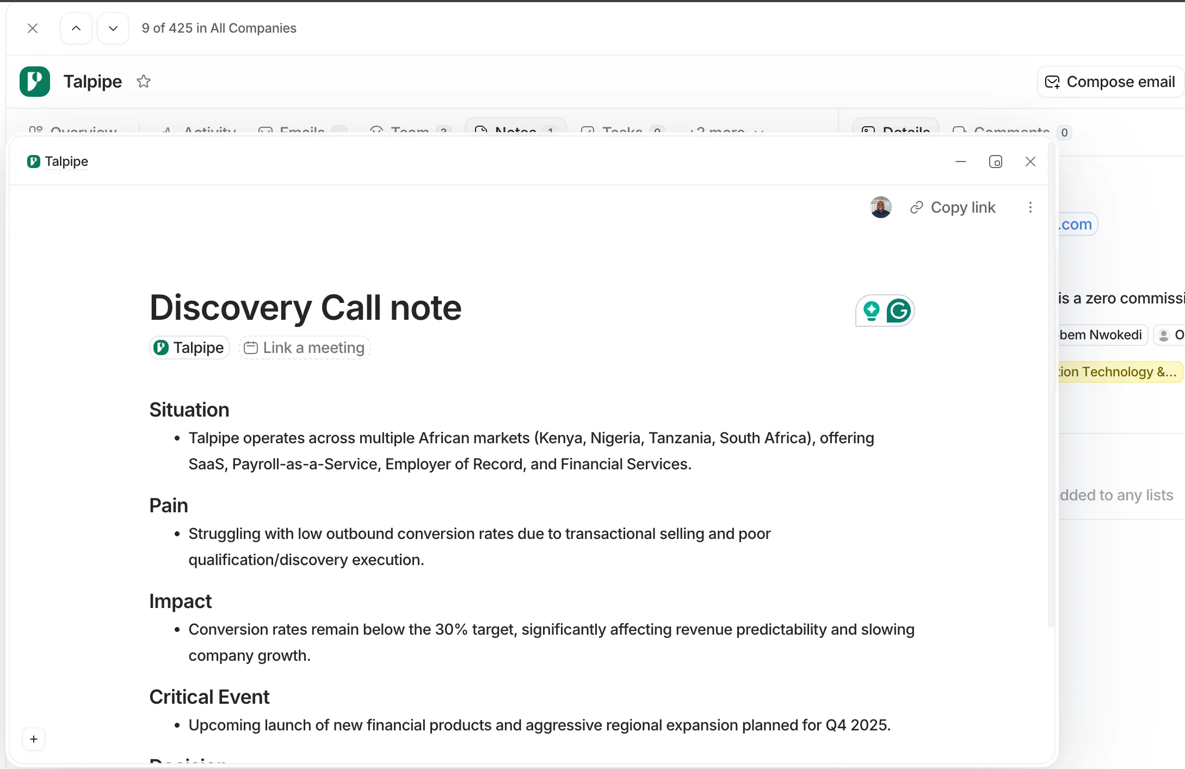Expand the '2 more' tabs dropdown
This screenshot has height=769, width=1185.
tap(726, 131)
